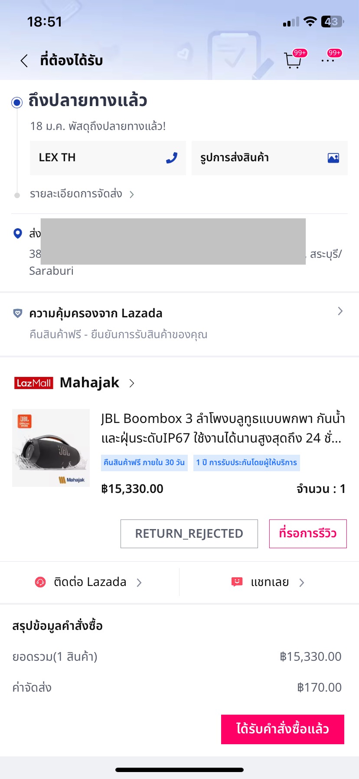Expand the Lazada protection section chevron

340,311
